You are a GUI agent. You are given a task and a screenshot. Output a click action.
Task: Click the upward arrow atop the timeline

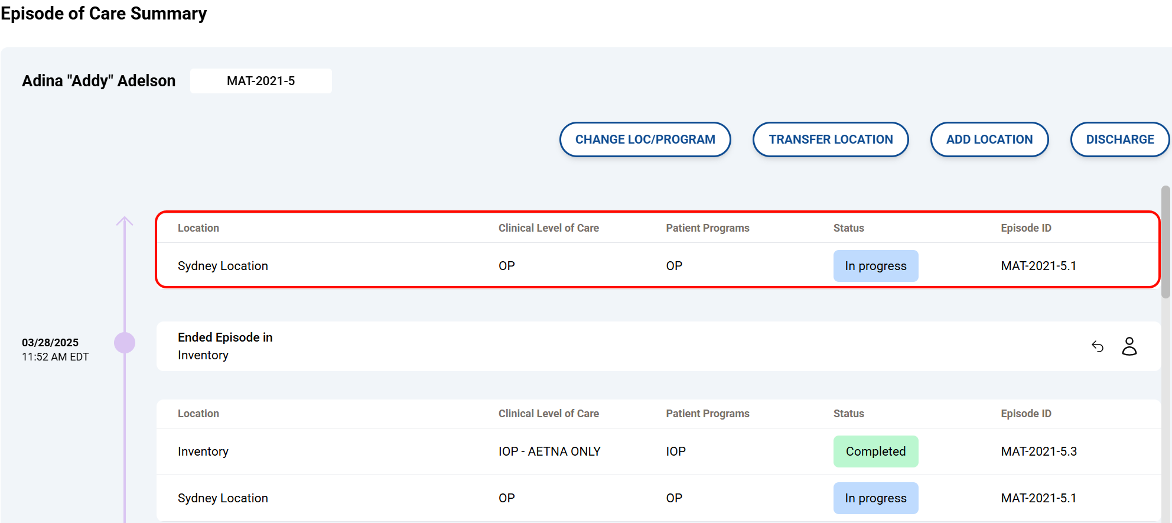tap(125, 222)
